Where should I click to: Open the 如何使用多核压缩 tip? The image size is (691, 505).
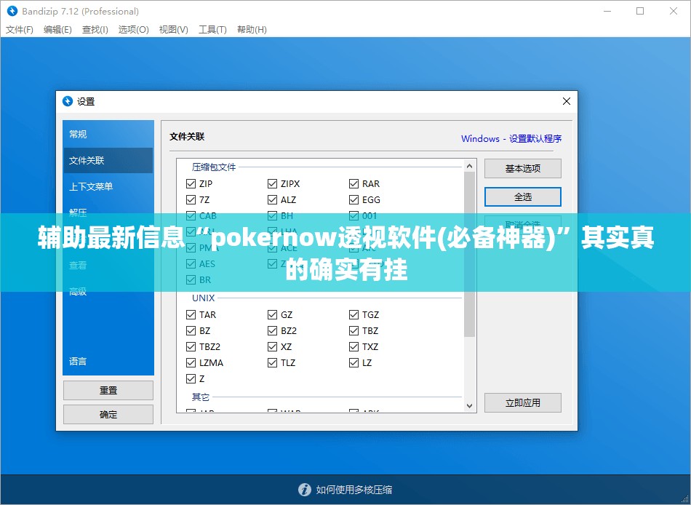[x=354, y=490]
